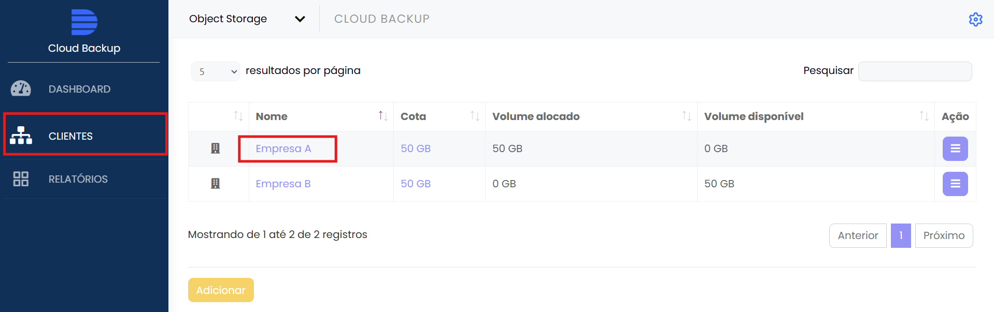
Task: Click the Relatórios grid icon
Action: tap(21, 179)
